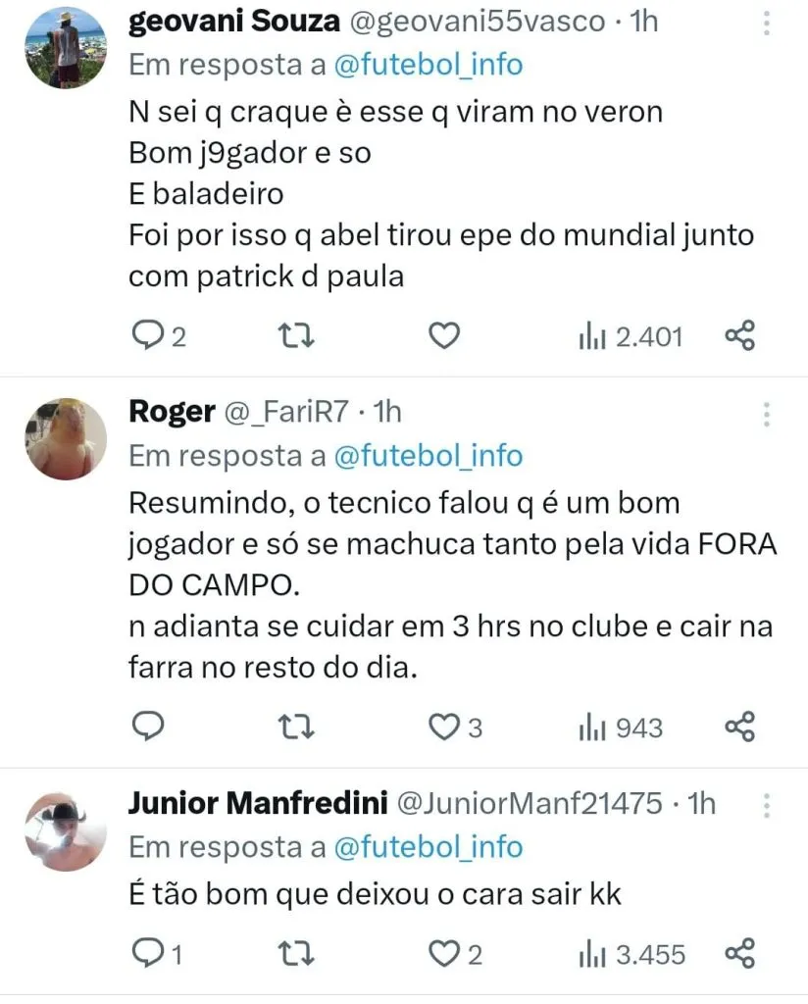
Task: Open more options for geovani Souza's tweet
Action: (766, 23)
